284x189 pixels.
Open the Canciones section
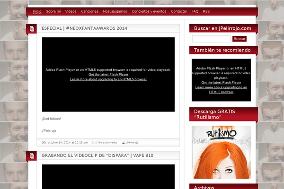coord(89,11)
